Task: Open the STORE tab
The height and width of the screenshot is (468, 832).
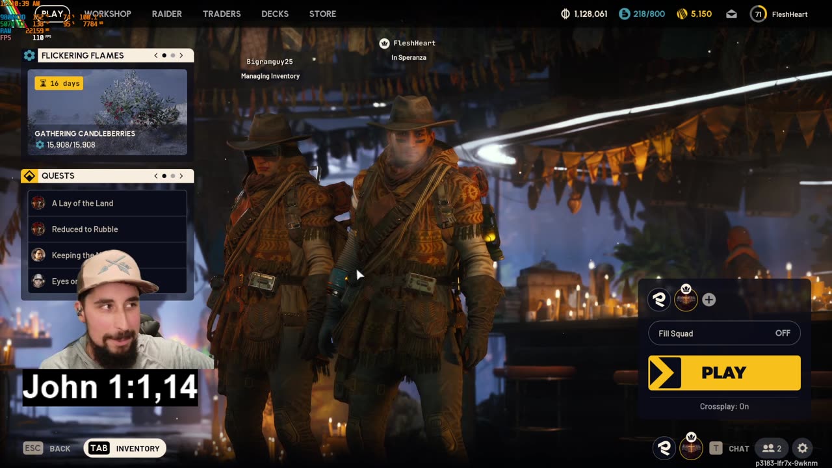Action: tap(323, 14)
